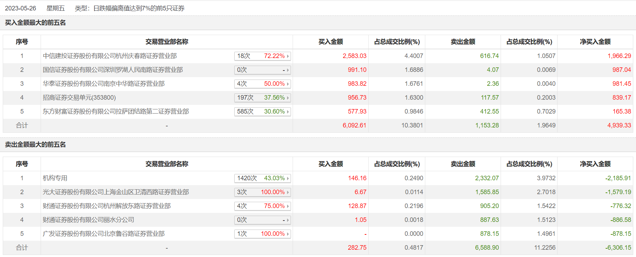The height and width of the screenshot is (257, 636).
Task: Click the arrow in 国信证券's 0次 box
Action: (x=288, y=70)
